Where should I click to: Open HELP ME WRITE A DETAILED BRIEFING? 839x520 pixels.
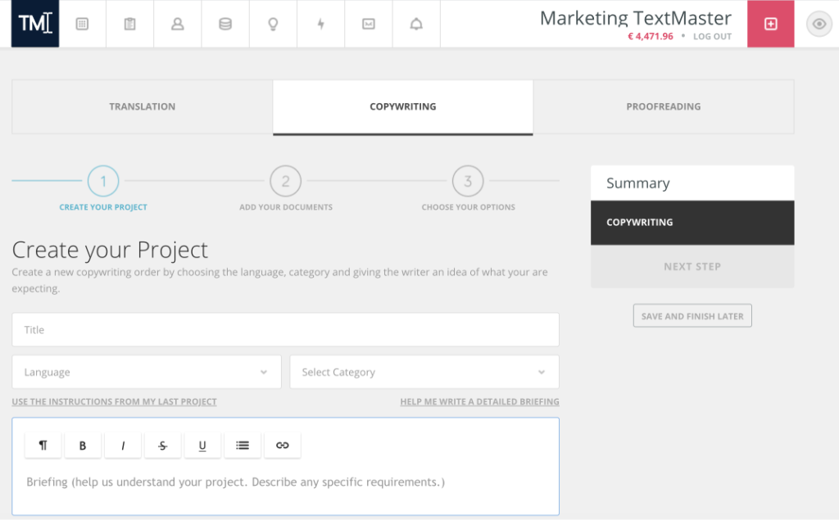(480, 401)
